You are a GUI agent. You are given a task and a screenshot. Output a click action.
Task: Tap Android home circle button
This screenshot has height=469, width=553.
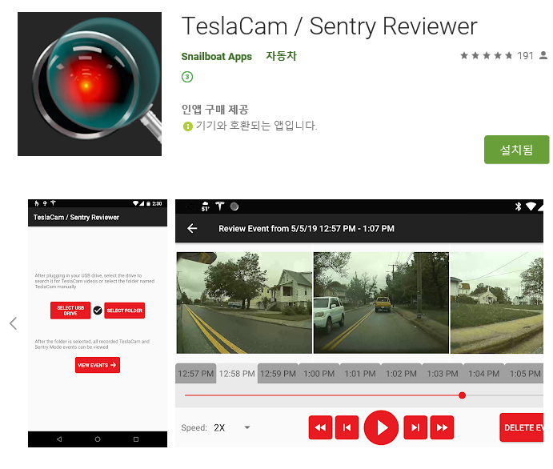click(x=98, y=439)
